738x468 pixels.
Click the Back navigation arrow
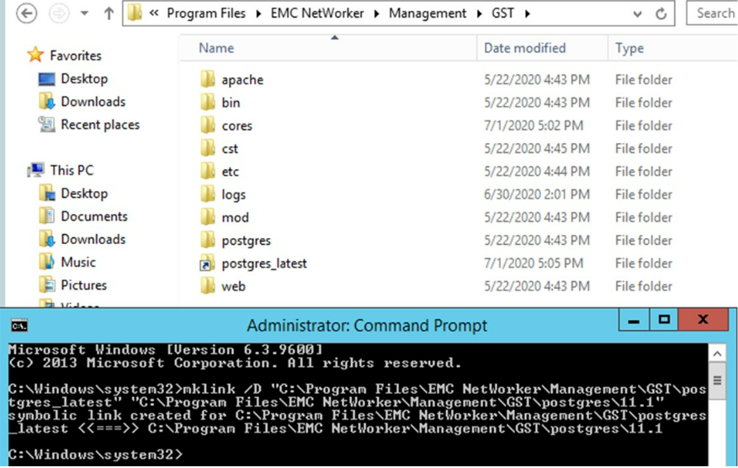pos(27,13)
